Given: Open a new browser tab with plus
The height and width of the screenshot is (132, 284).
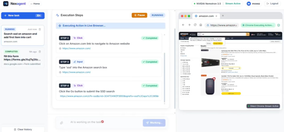Looking at the screenshot, I should [x=223, y=16].
